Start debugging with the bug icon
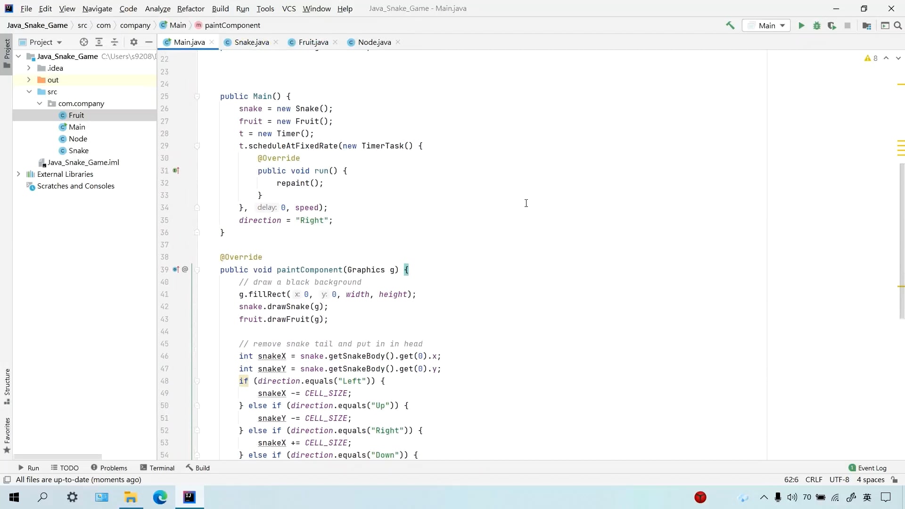Viewport: 905px width, 509px height. (817, 25)
